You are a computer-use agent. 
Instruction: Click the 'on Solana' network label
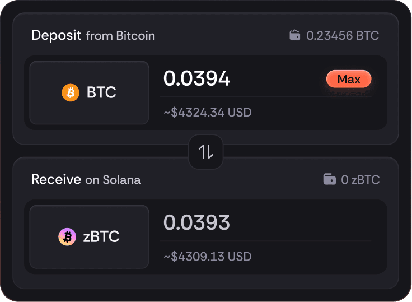[113, 180]
